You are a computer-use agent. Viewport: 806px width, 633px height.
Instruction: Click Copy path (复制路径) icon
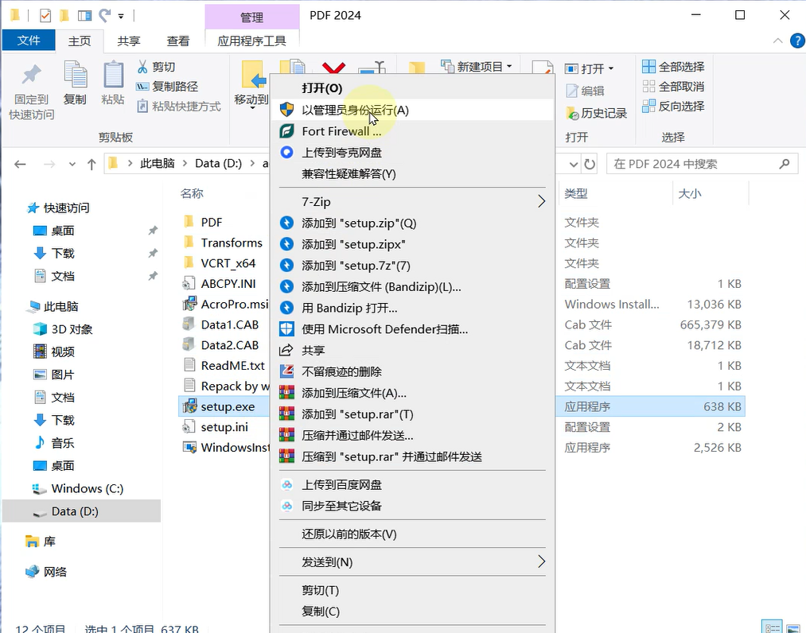pos(142,87)
